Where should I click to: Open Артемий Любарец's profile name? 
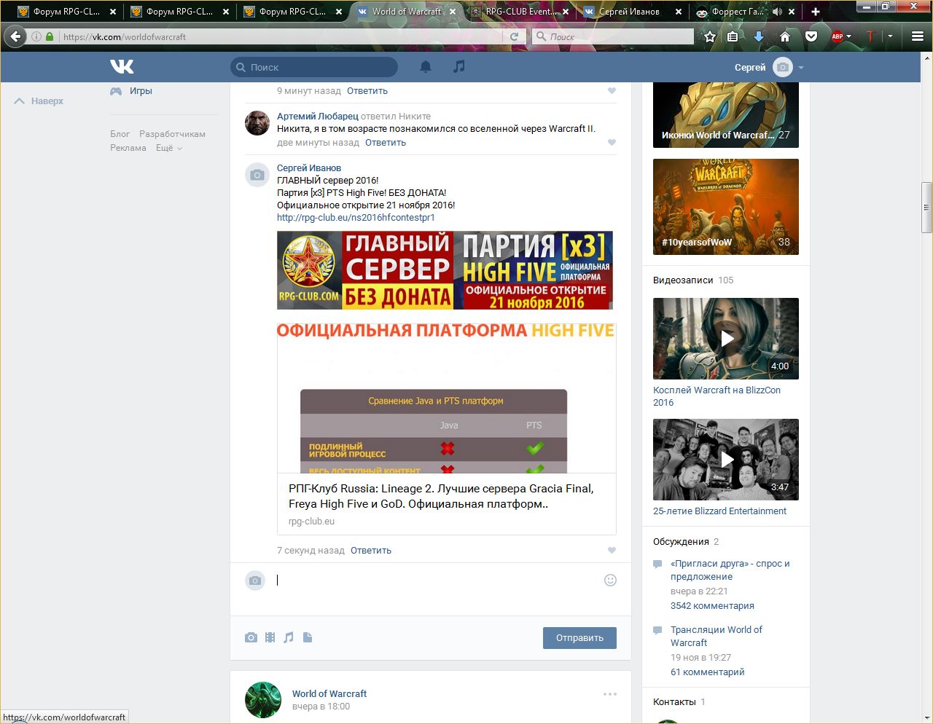coord(318,117)
